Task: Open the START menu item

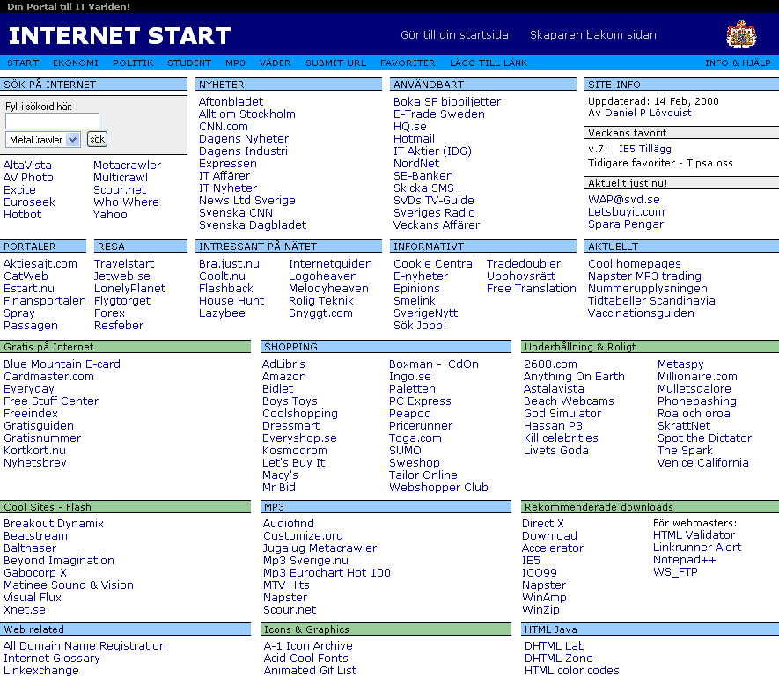Action: pyautogui.click(x=23, y=63)
